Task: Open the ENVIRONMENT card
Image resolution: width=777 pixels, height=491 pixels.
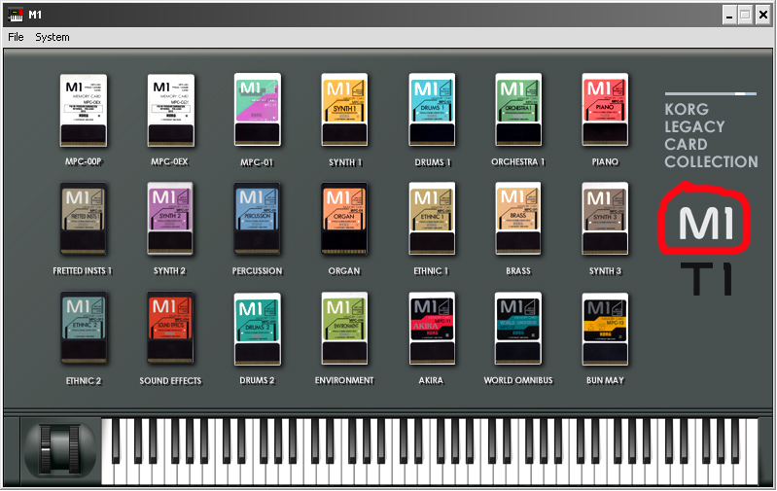Action: (344, 328)
